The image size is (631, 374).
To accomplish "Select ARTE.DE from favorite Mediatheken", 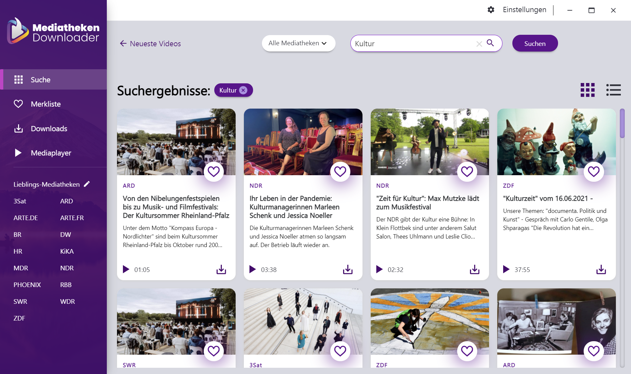I will click(26, 218).
